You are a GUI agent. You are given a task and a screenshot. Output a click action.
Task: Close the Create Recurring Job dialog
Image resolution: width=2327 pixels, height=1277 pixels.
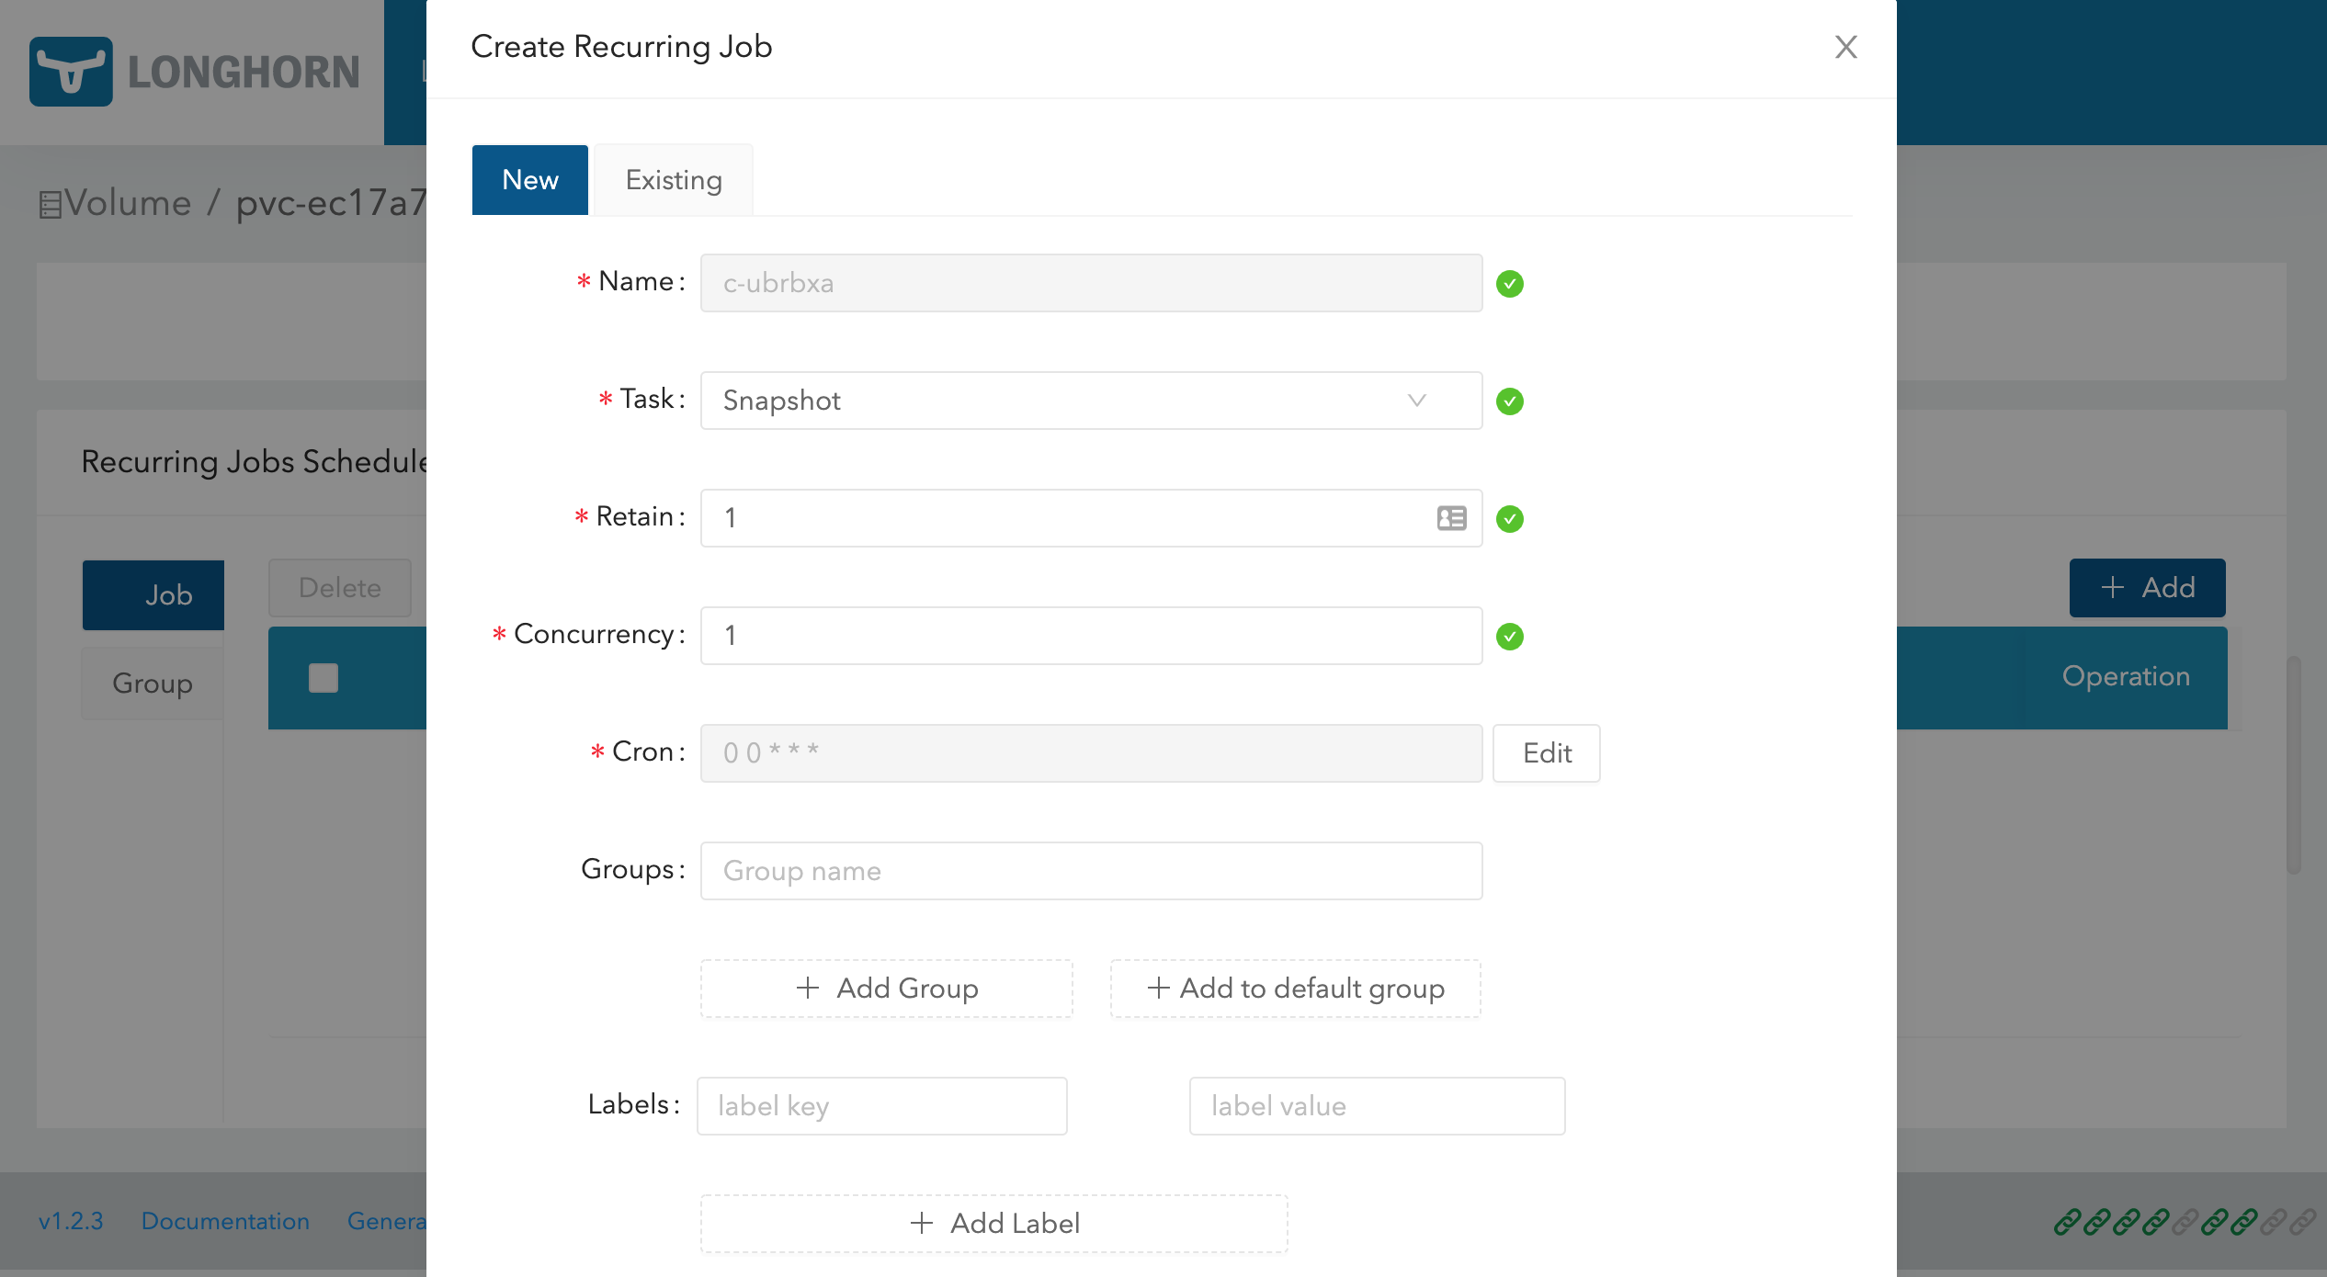pos(1845,47)
